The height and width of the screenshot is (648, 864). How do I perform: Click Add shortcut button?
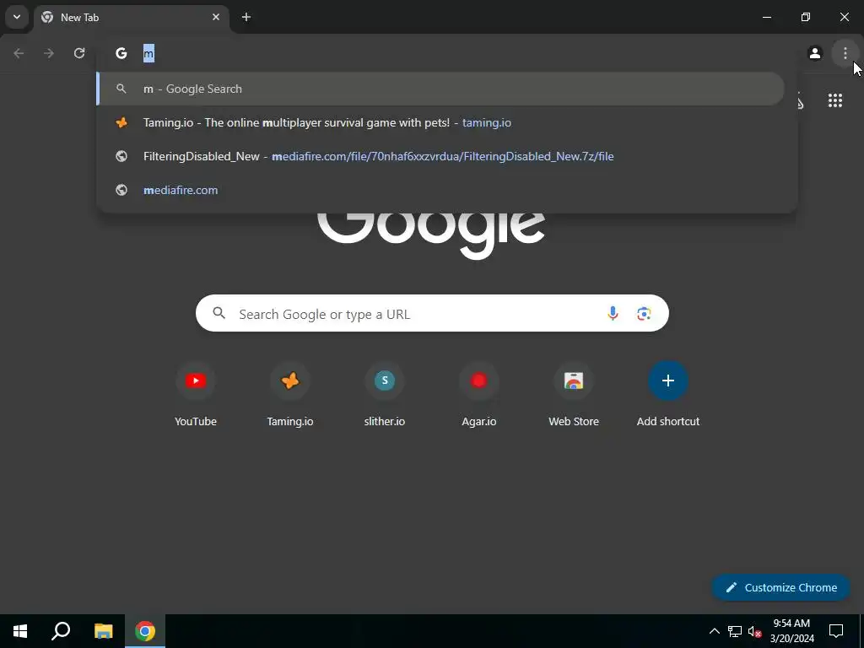tap(668, 395)
